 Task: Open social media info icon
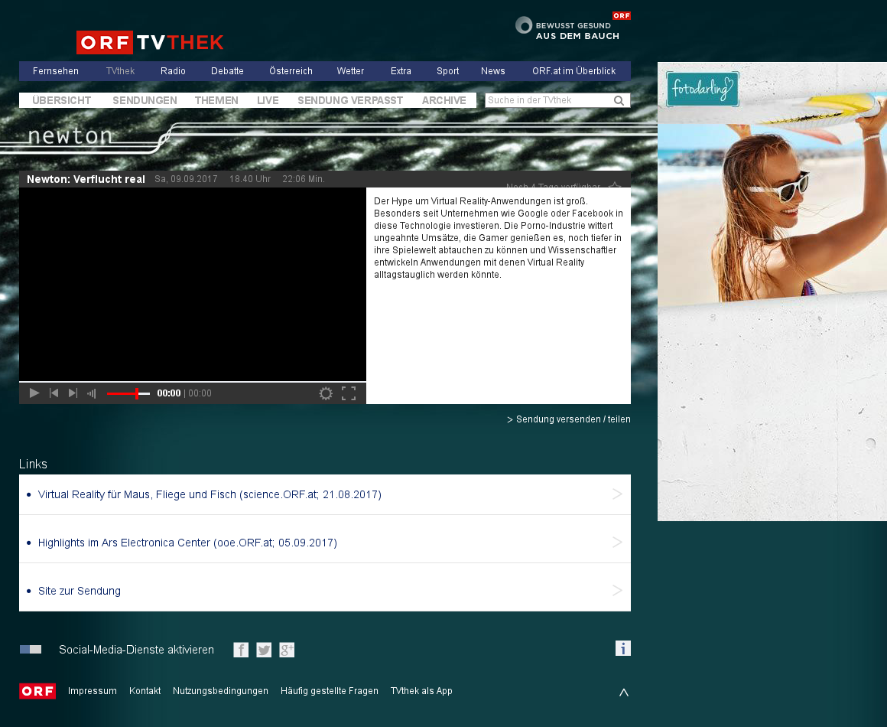pos(623,648)
